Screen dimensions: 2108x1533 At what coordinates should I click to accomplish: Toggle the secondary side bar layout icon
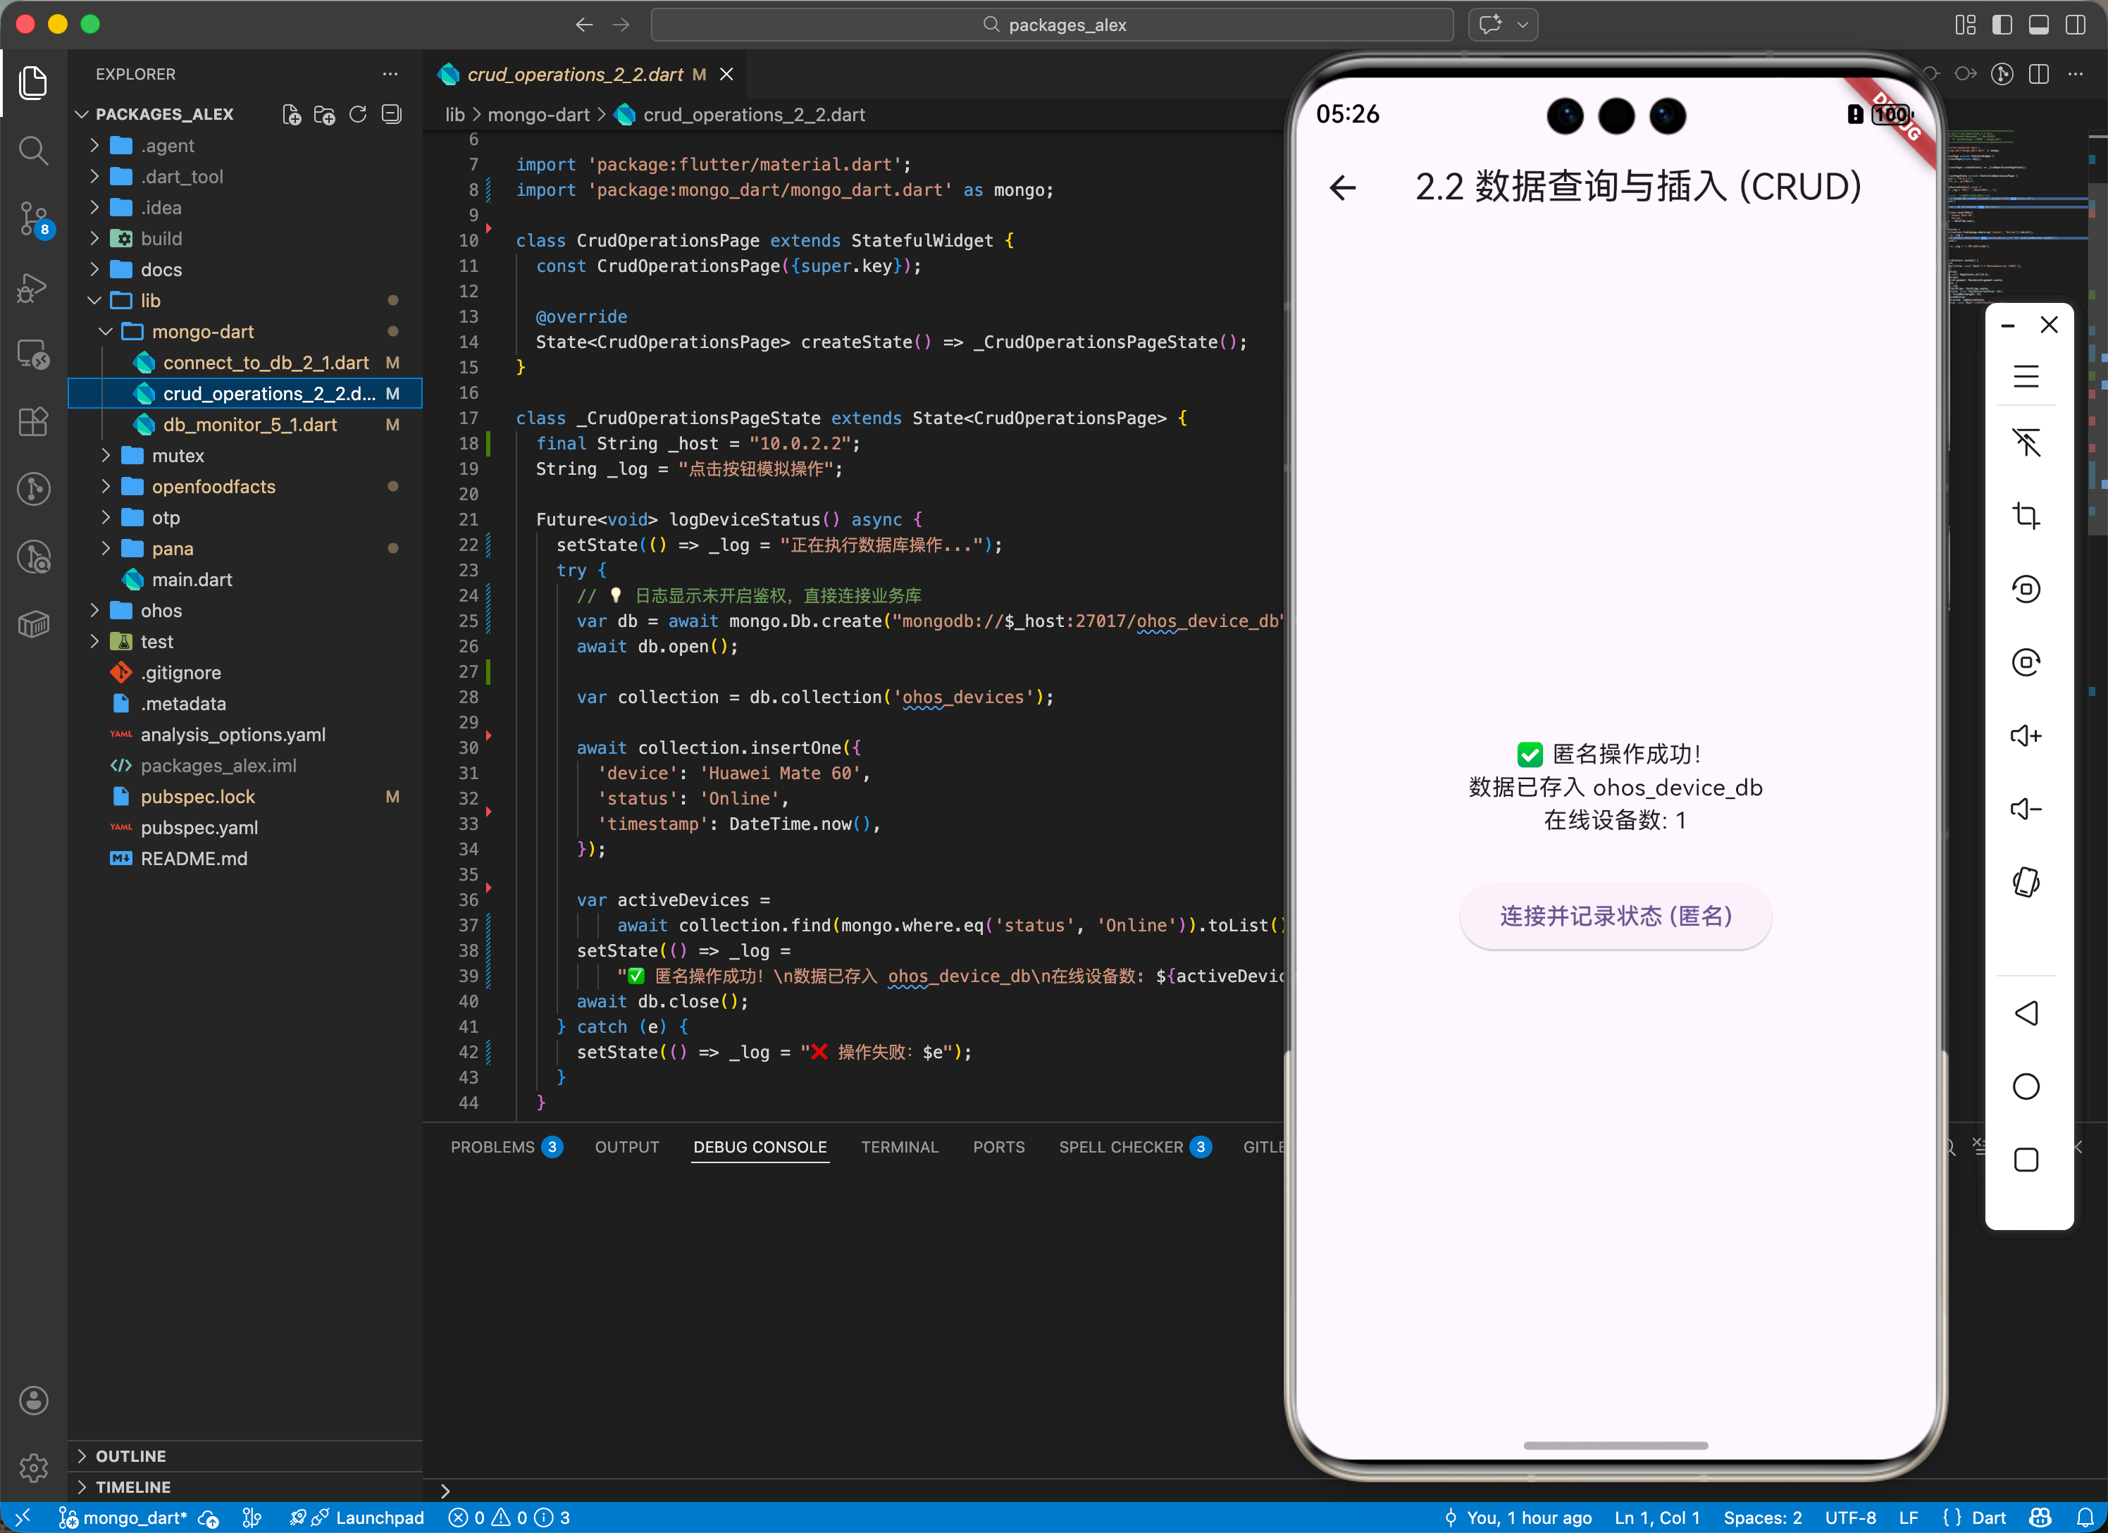pos(2075,25)
